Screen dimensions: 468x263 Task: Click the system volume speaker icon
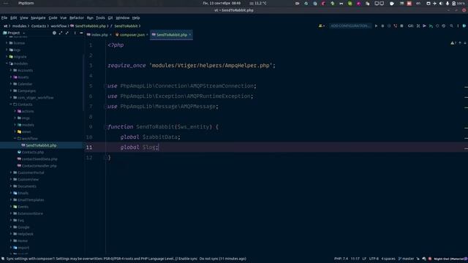[441, 3]
